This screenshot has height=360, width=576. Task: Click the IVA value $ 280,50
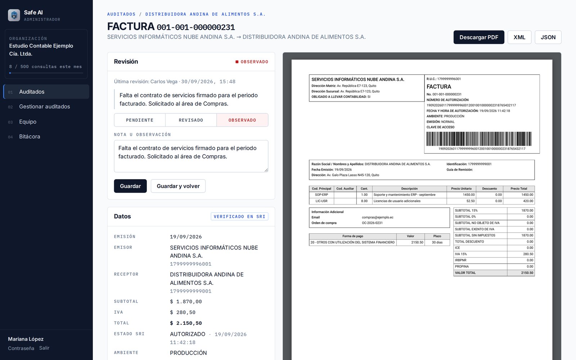(183, 312)
